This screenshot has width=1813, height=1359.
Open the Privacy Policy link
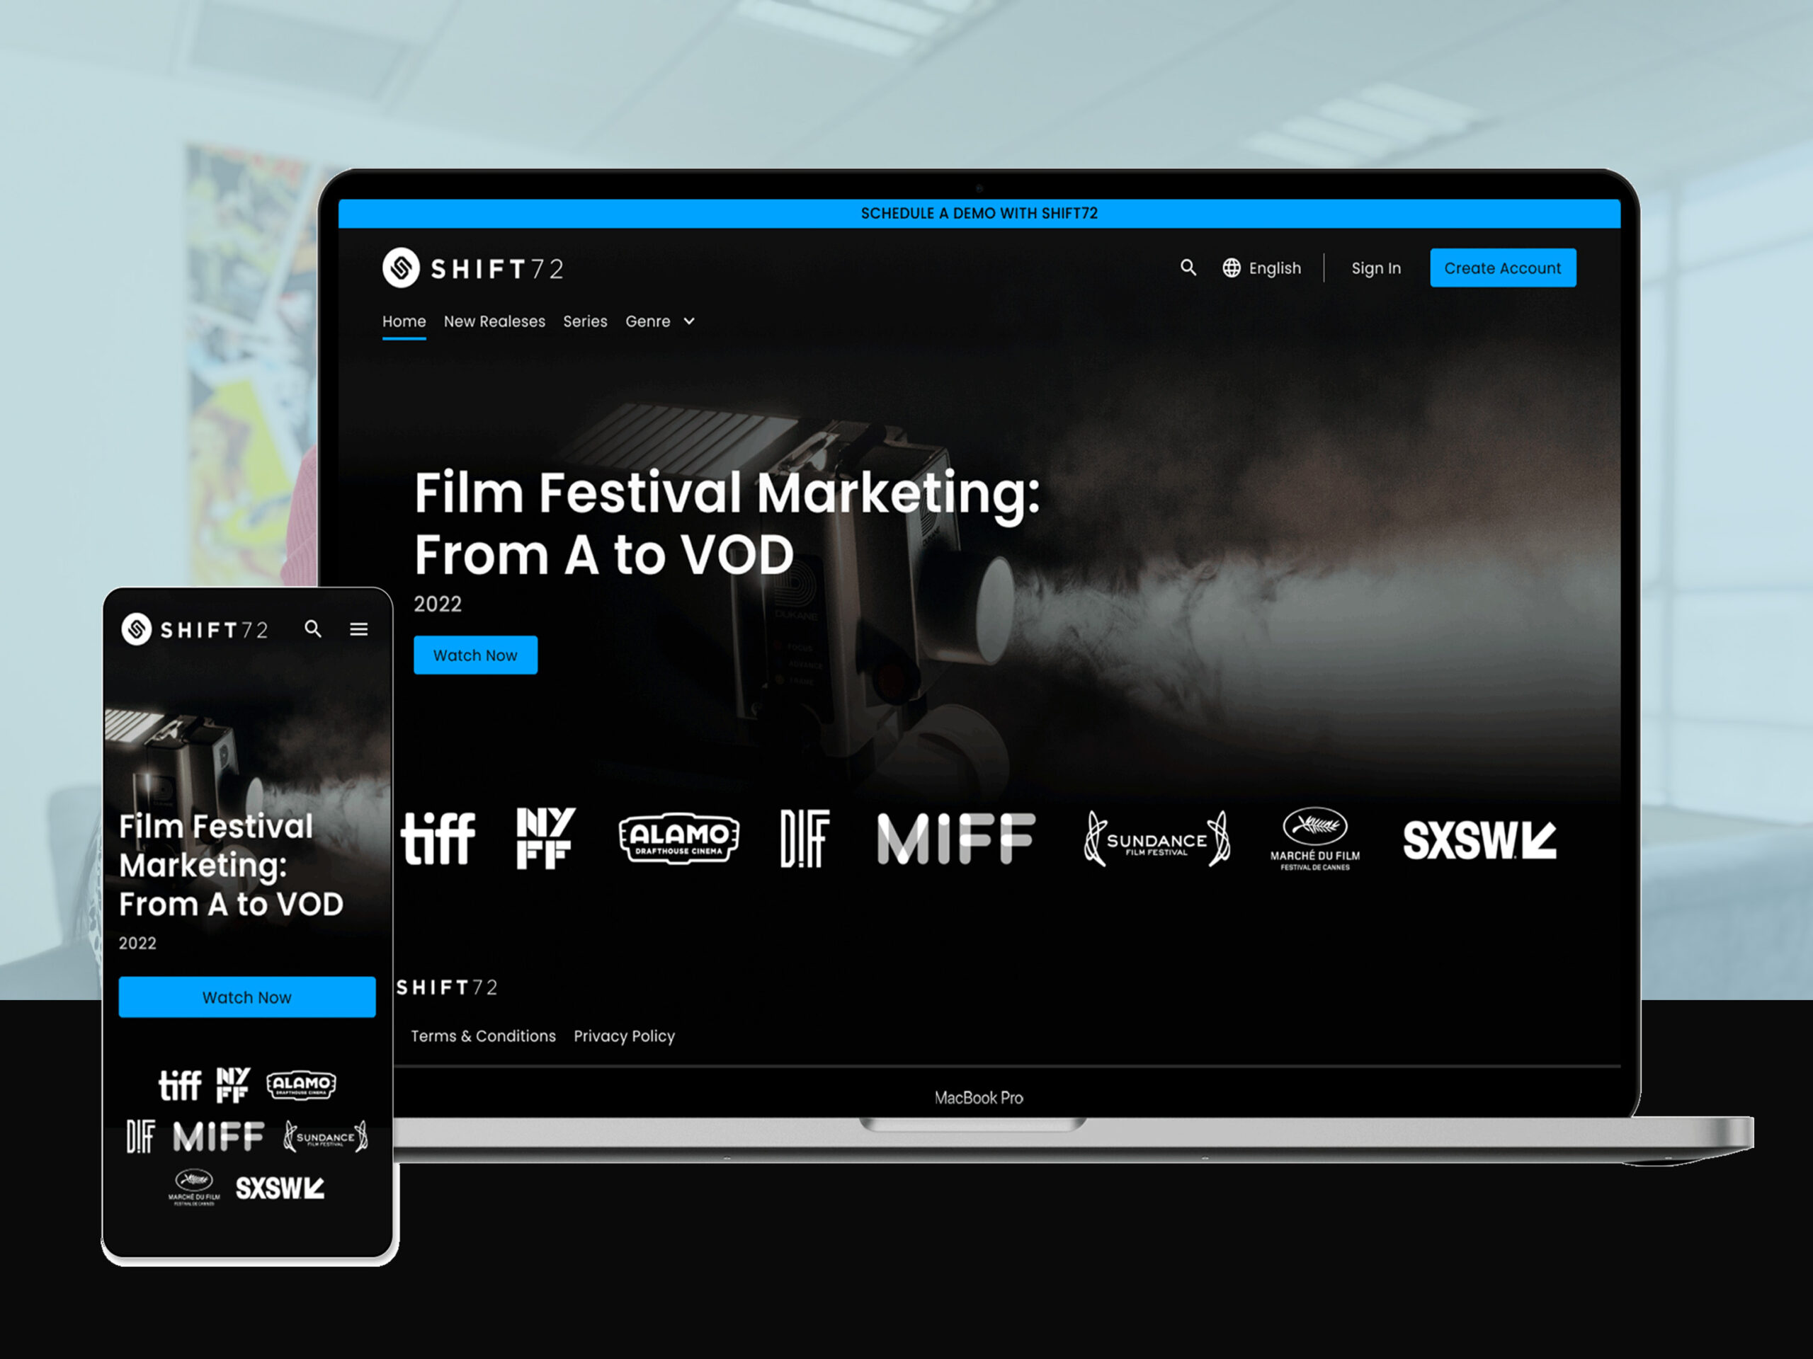pos(625,1036)
